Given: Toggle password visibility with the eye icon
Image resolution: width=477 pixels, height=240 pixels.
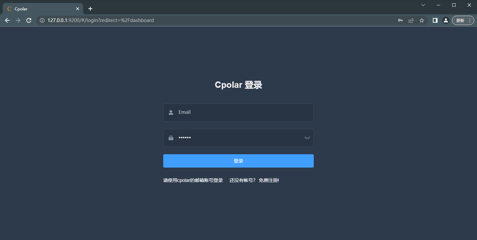Looking at the screenshot, I should tap(307, 138).
